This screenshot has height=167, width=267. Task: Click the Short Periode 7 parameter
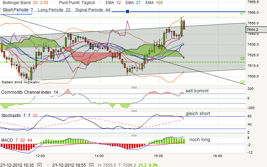click(x=18, y=10)
